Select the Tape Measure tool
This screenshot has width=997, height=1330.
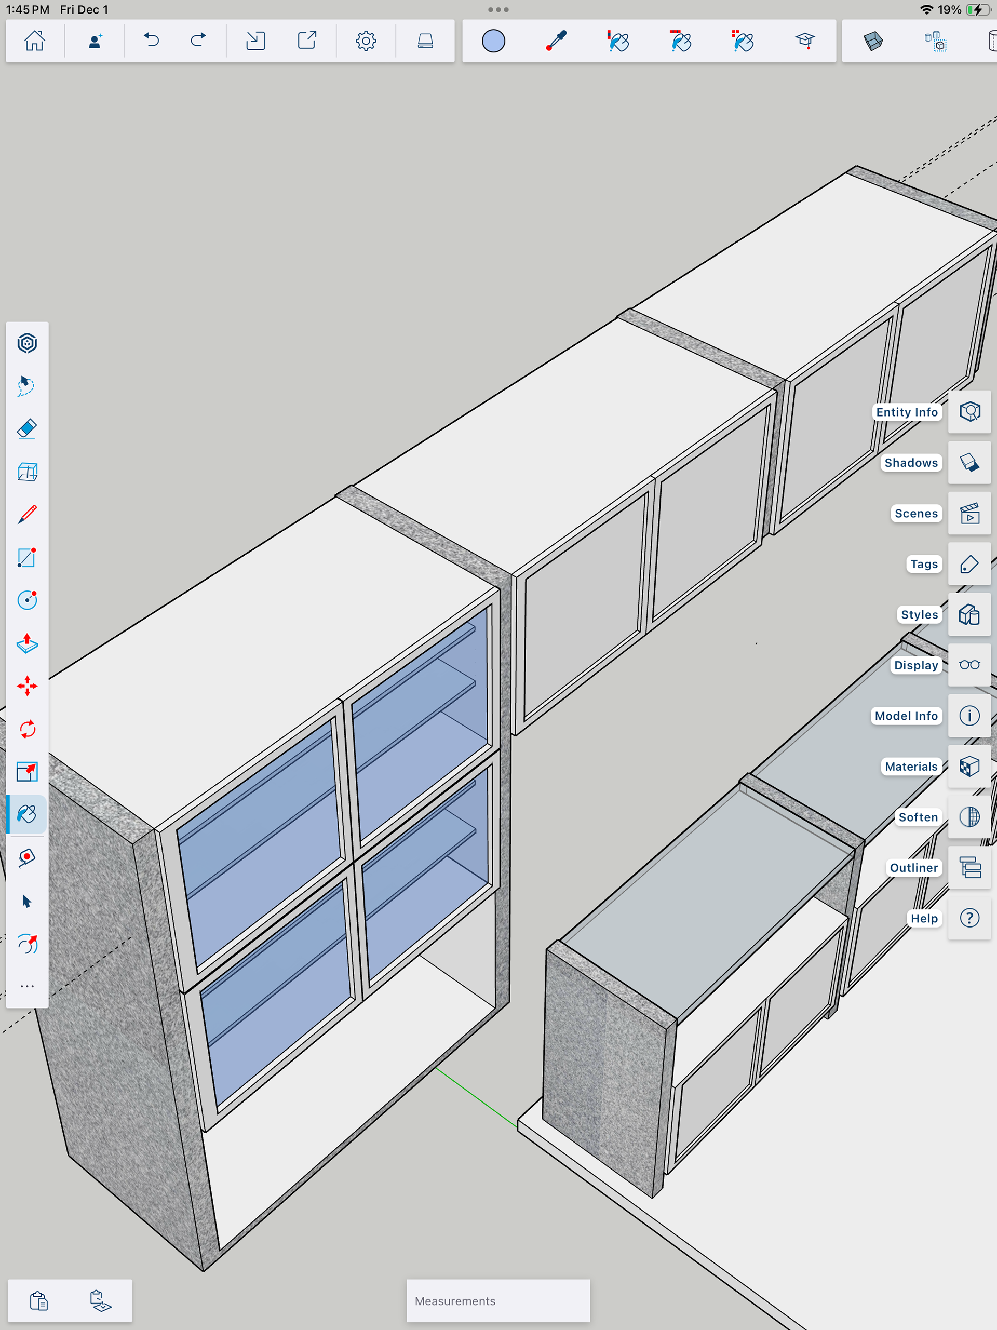click(x=27, y=857)
